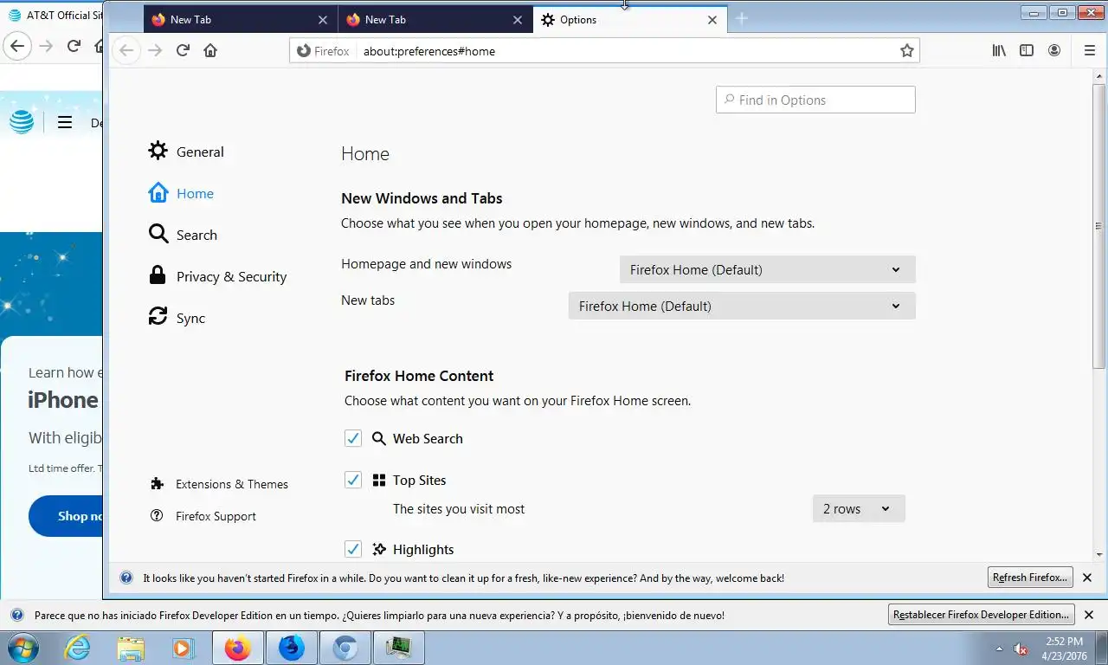Click the Options page vertical scrollbar

(x=1098, y=226)
